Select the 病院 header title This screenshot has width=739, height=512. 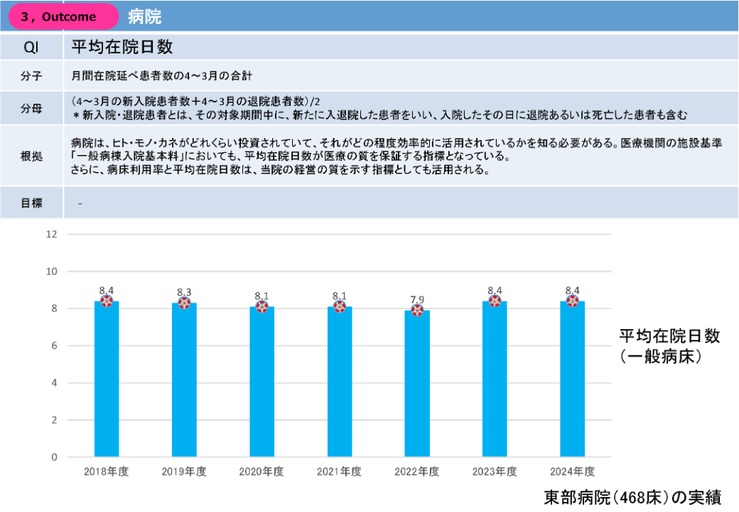[x=145, y=17]
